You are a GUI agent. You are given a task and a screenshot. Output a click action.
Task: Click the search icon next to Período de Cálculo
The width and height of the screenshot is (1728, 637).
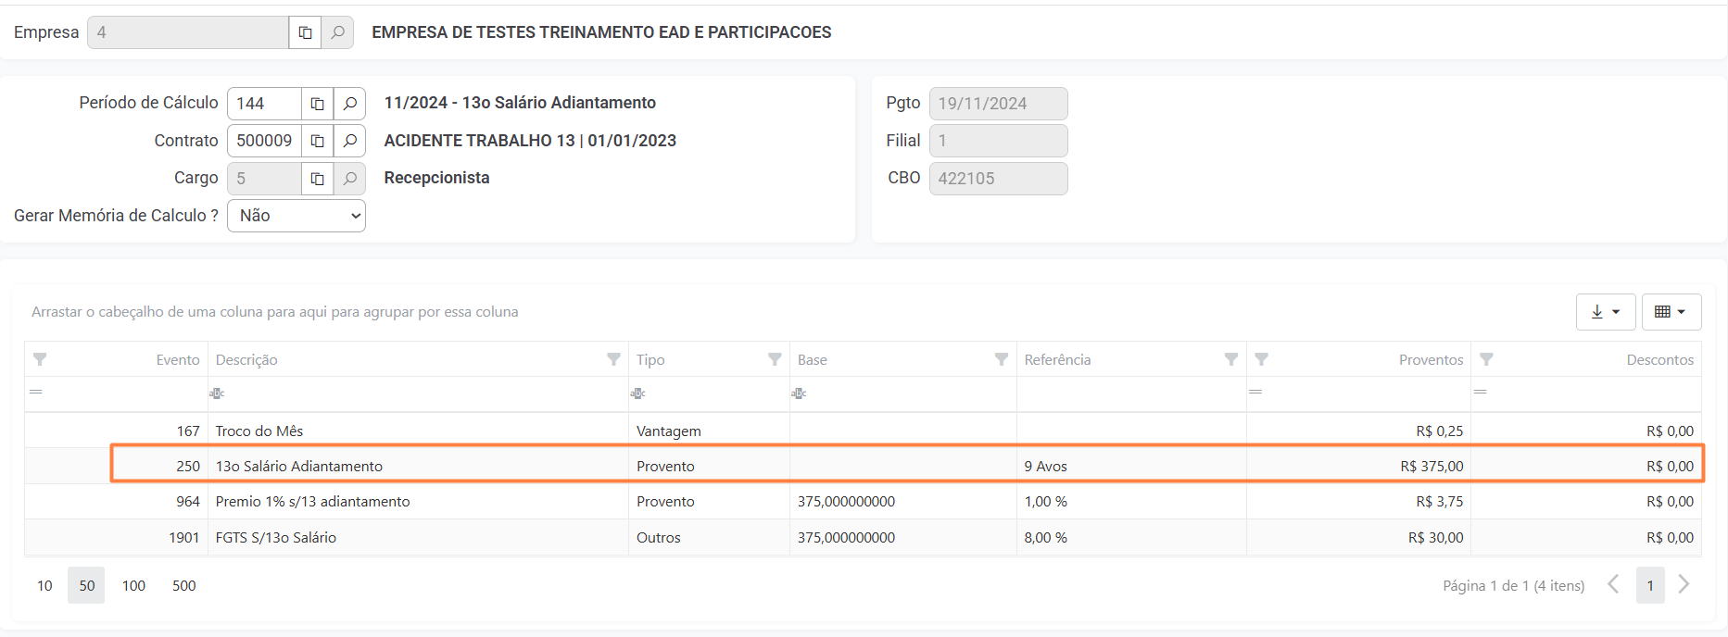click(349, 104)
